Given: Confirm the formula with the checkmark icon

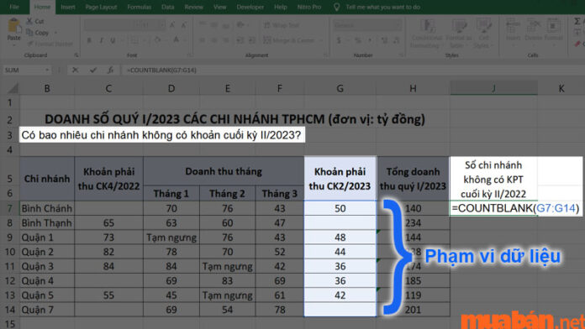Looking at the screenshot, I should click(x=93, y=70).
